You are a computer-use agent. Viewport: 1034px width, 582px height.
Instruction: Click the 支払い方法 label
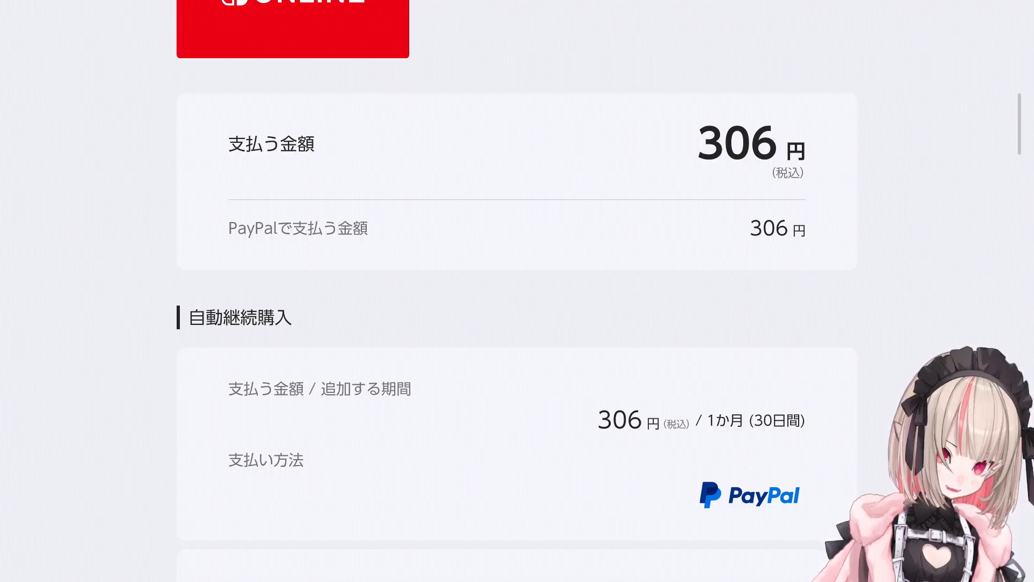[266, 460]
